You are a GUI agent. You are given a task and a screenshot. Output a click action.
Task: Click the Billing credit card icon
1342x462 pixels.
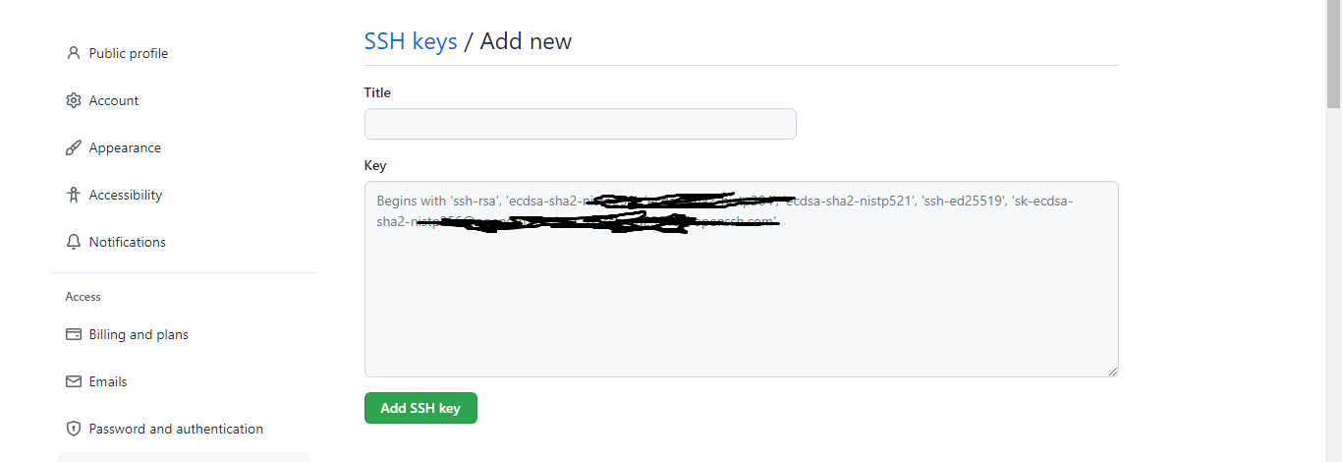coord(73,334)
